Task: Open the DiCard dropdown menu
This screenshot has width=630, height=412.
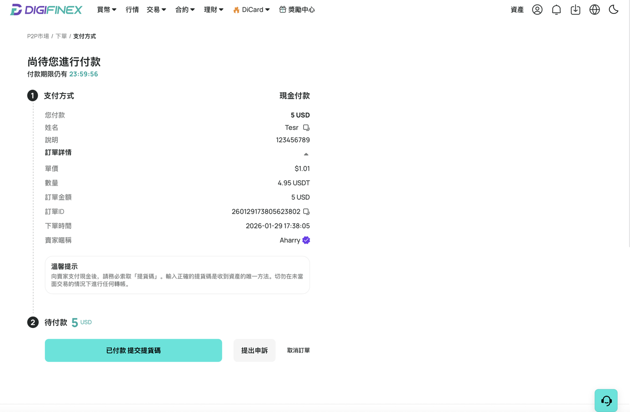Action: point(252,9)
